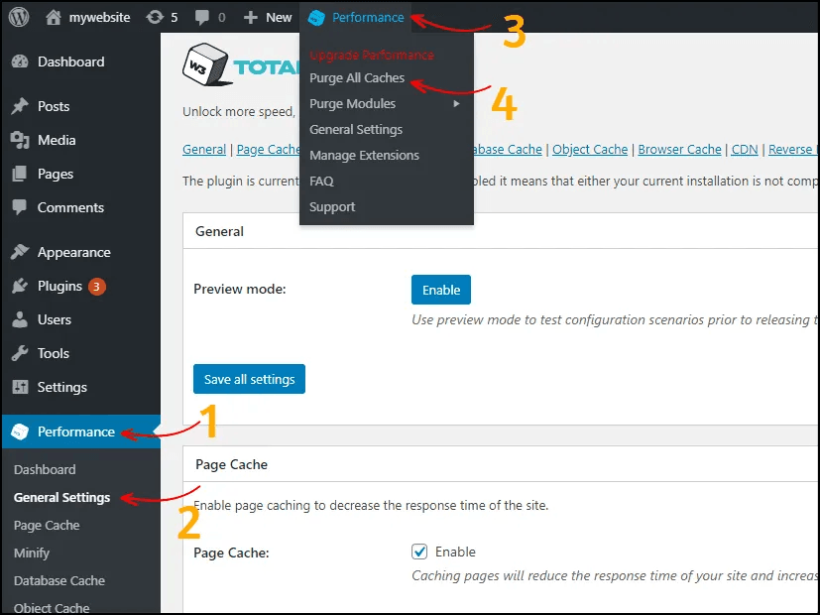Open Database Cache in Performance submenu
Screen dimensions: 820x615
[x=59, y=580]
